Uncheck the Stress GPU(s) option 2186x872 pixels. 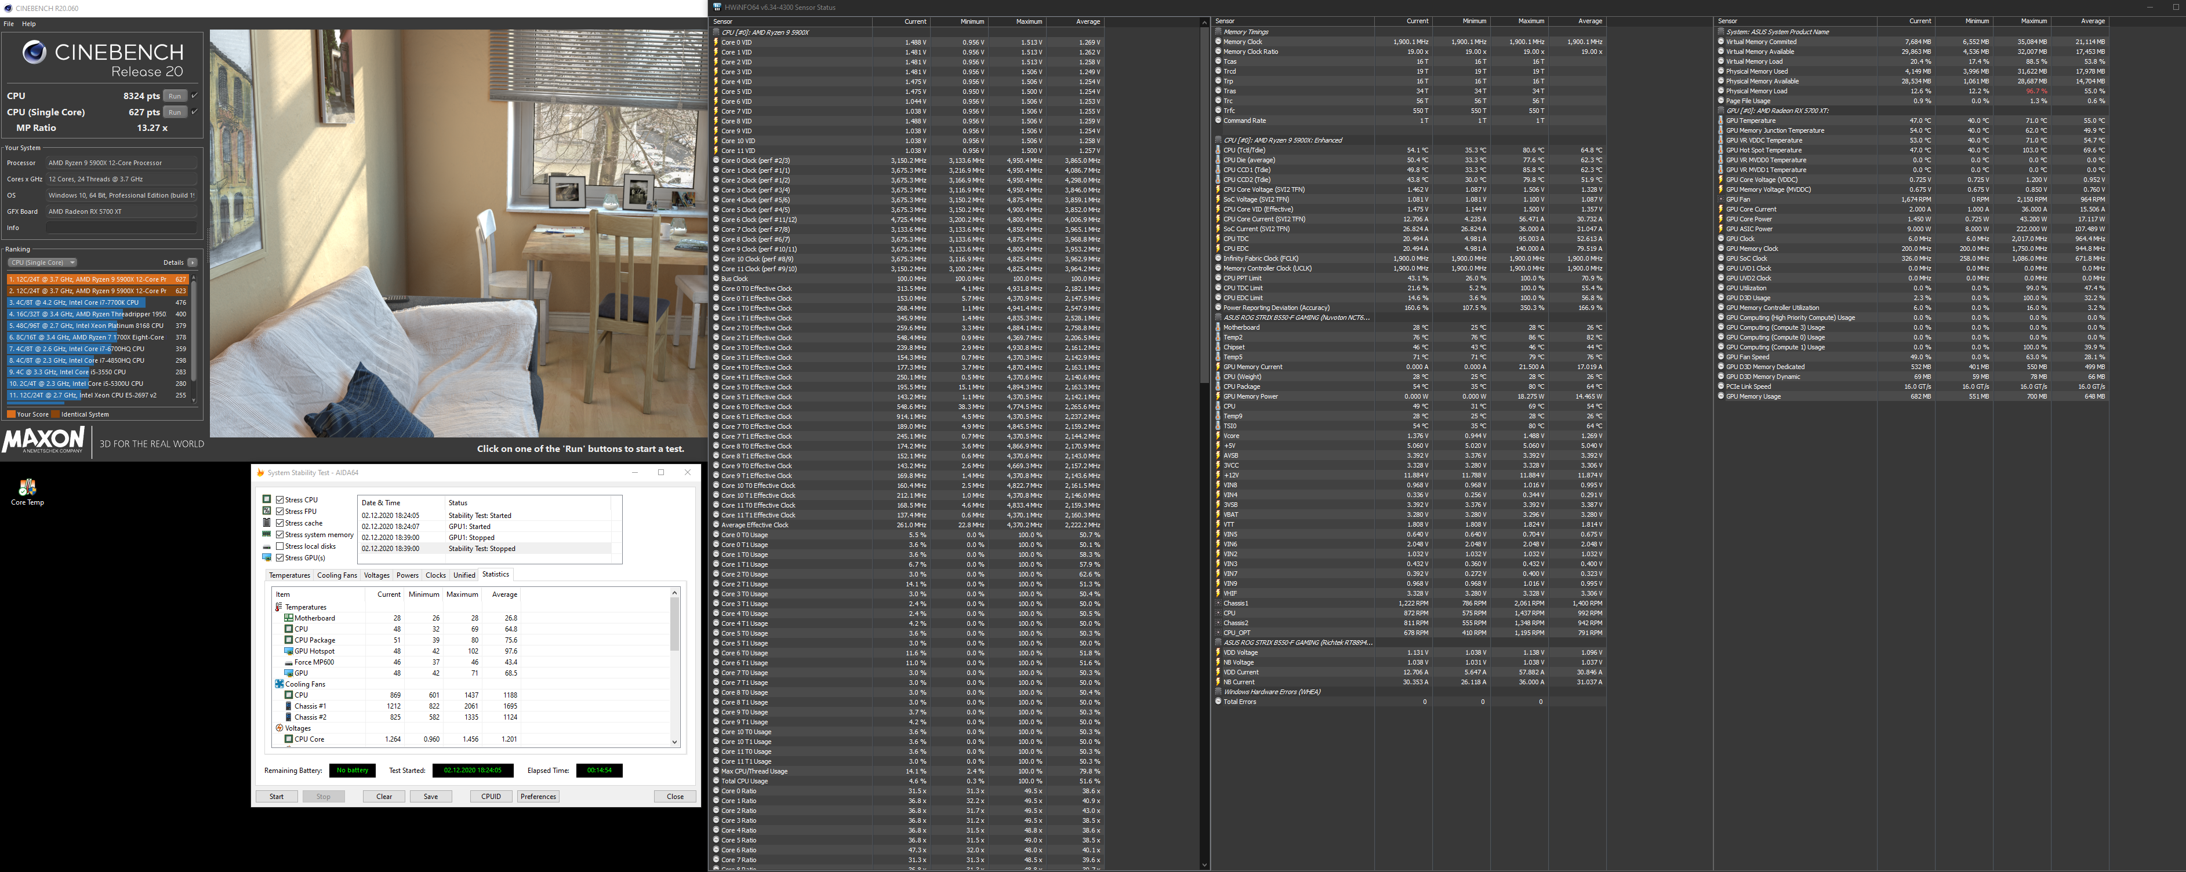tap(280, 557)
